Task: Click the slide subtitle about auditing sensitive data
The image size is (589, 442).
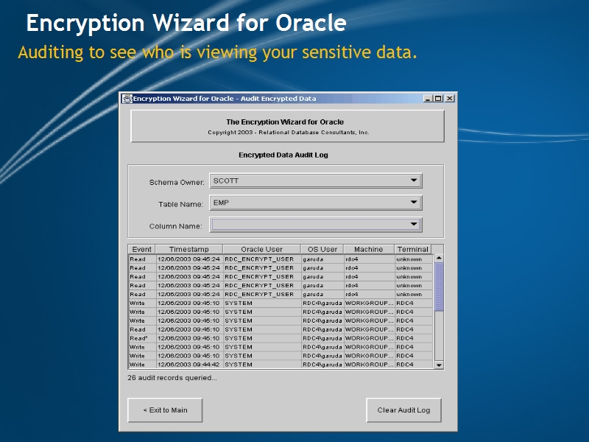Action: tap(217, 52)
